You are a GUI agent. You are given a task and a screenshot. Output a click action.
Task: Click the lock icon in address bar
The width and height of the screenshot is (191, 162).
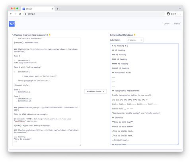click(25, 14)
